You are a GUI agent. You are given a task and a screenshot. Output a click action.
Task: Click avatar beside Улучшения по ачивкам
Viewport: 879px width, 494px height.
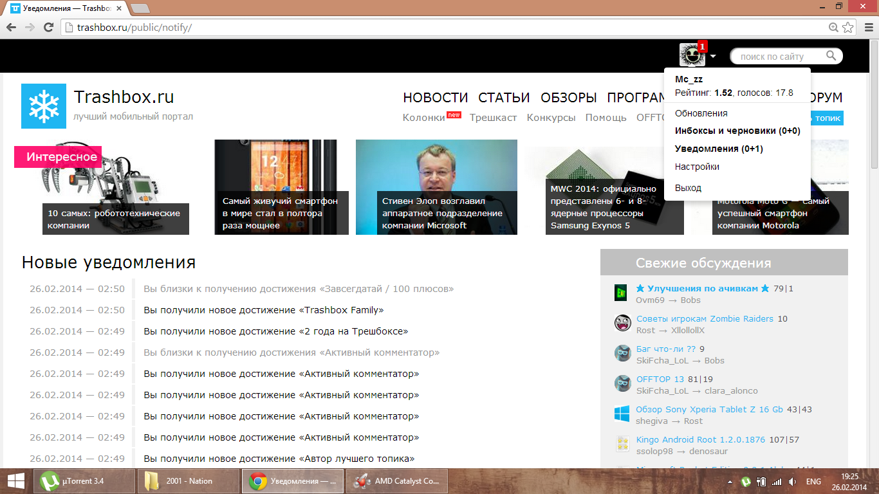tap(620, 293)
